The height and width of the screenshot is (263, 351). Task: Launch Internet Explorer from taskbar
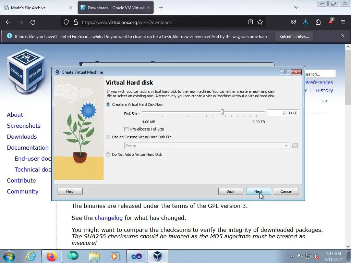coord(31,256)
